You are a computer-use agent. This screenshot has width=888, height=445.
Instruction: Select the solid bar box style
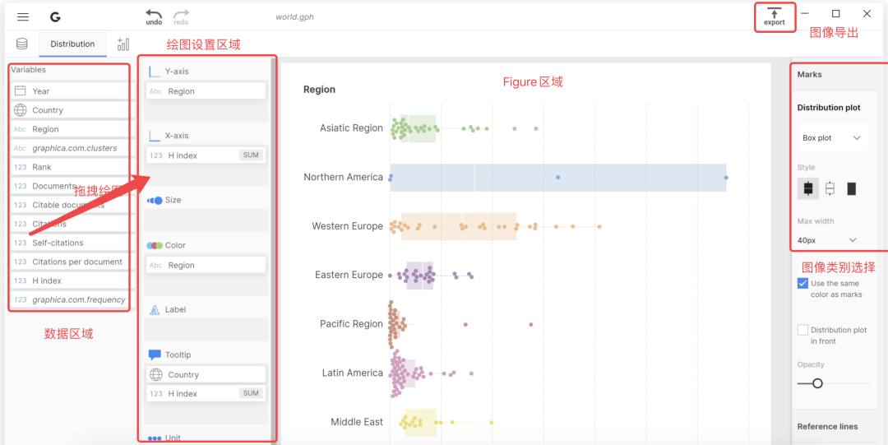pos(851,188)
